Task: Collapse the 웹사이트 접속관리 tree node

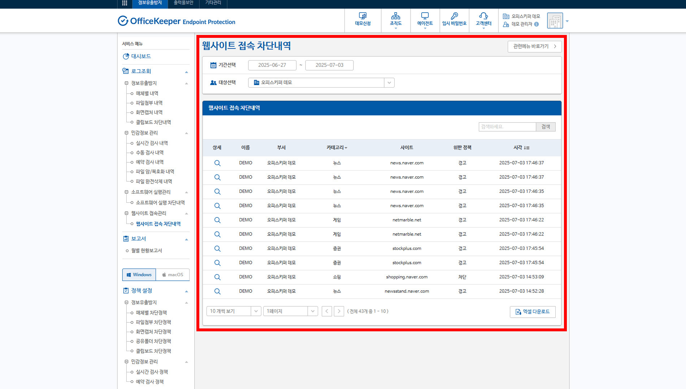Action: [x=126, y=213]
